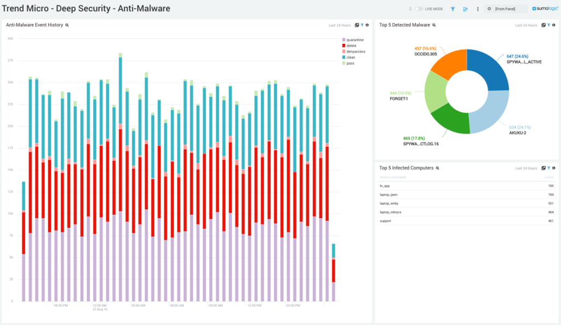Select the AKUKU-2 donut slice label
561x325 pixels.
pyautogui.click(x=517, y=133)
